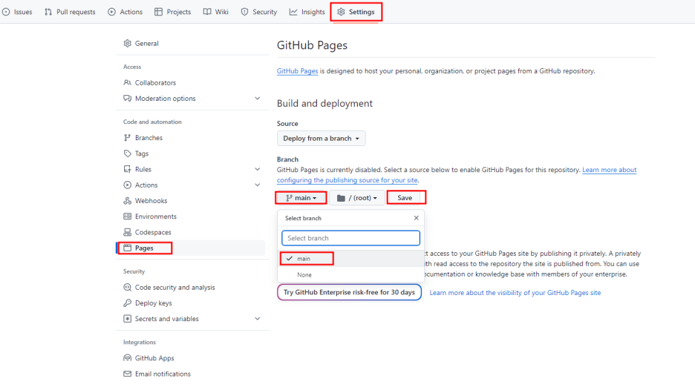The width and height of the screenshot is (695, 390).
Task: Click the Deploy keys key icon
Action: (128, 303)
